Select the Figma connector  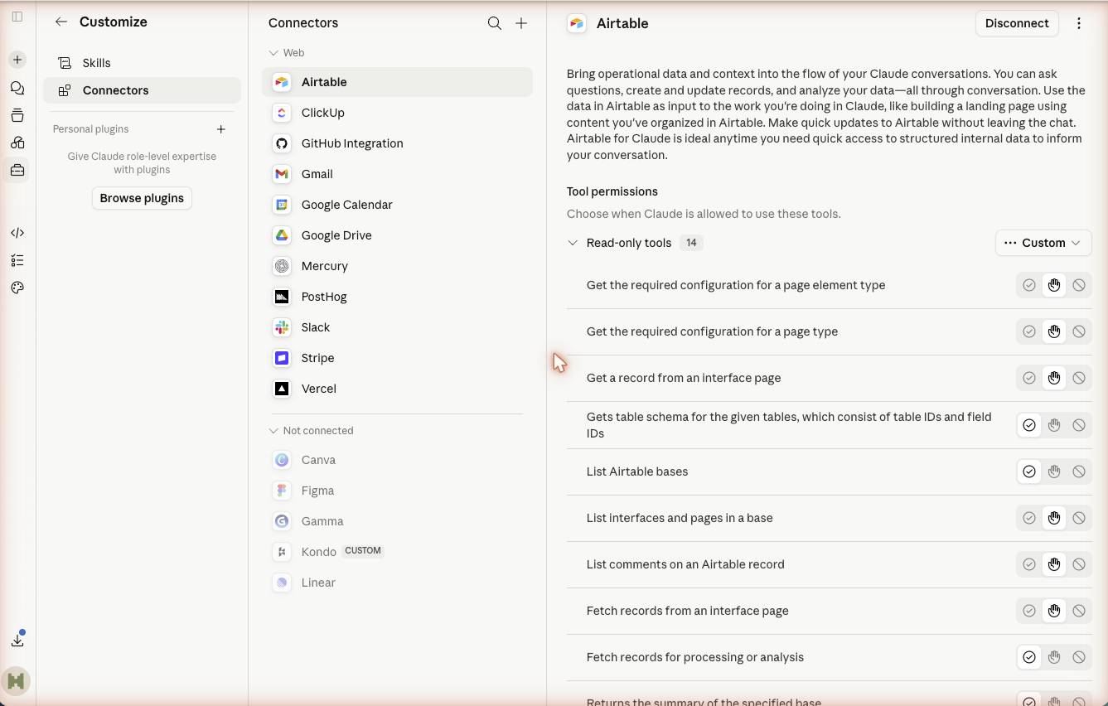coord(397,491)
